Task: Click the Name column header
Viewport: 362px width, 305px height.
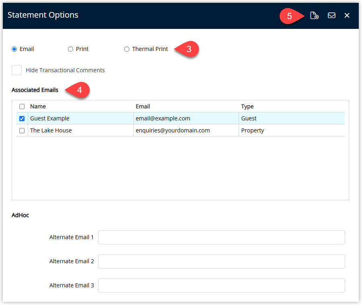Action: click(38, 106)
